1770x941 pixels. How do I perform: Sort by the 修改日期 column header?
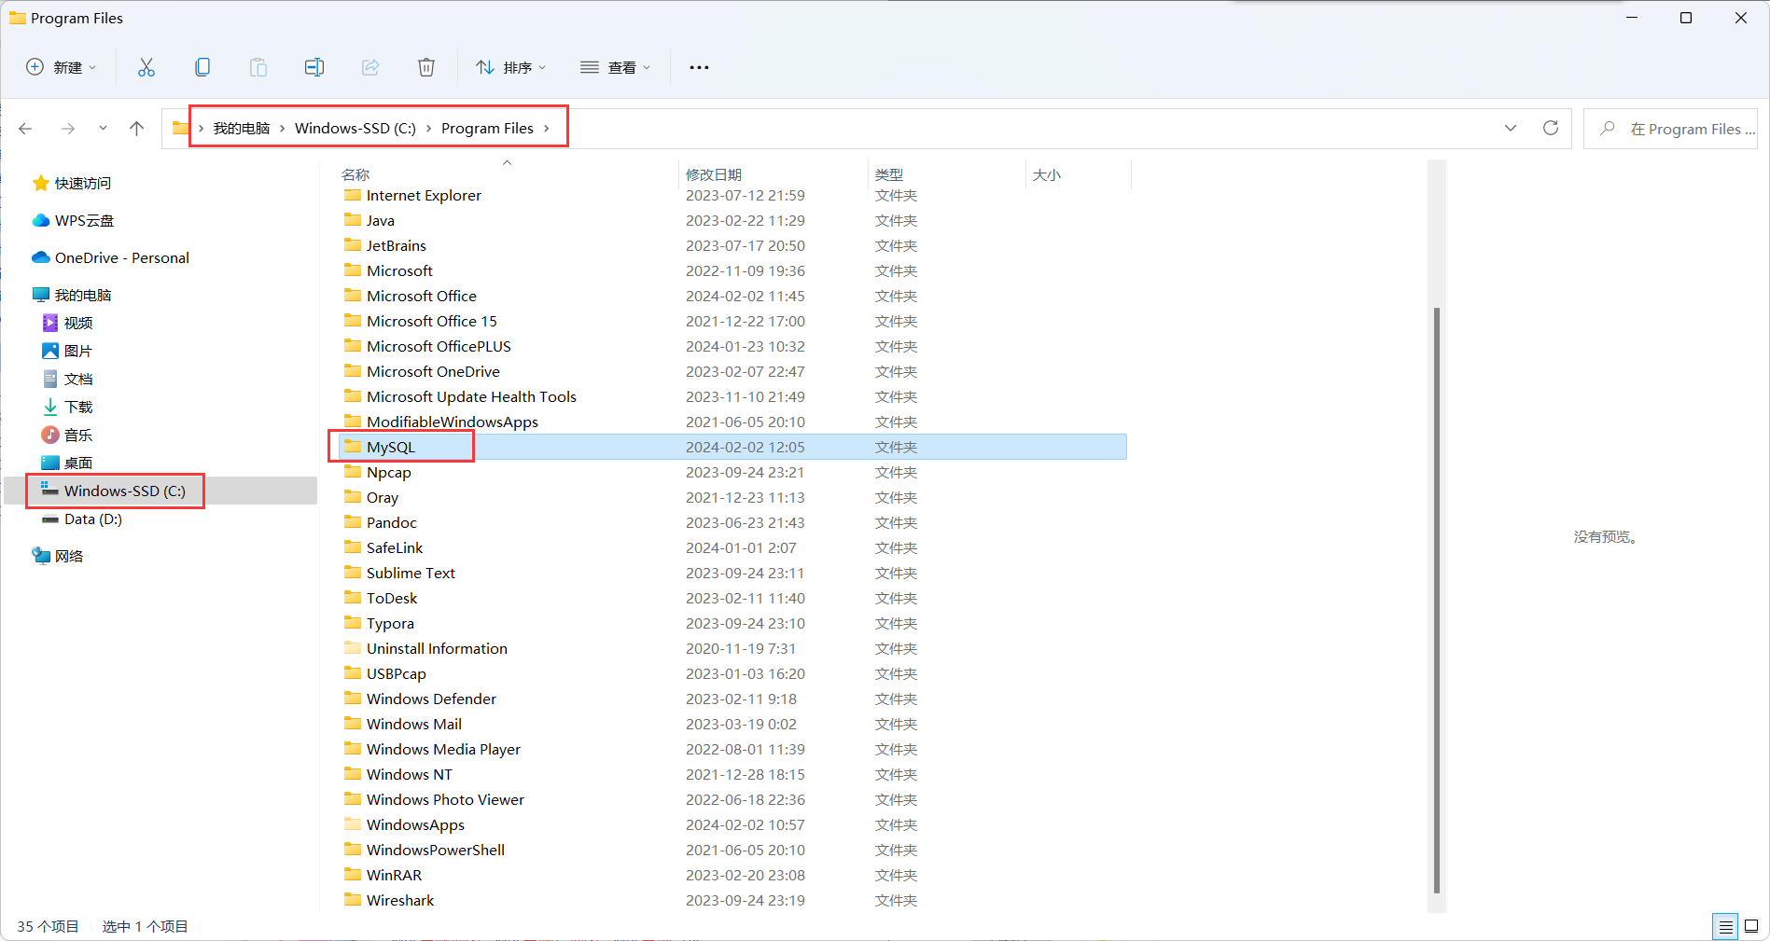tap(714, 174)
